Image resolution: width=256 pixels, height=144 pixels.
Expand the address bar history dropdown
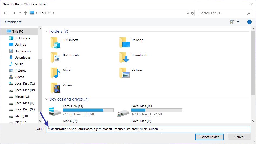[x=188, y=13]
